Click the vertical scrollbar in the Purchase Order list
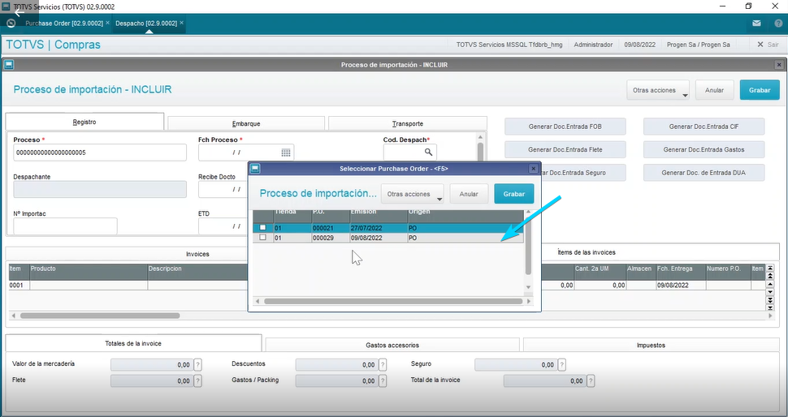Image resolution: width=788 pixels, height=417 pixels. pos(528,246)
